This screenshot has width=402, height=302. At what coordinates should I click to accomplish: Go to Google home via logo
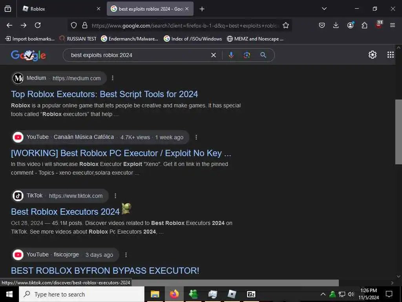(x=28, y=55)
